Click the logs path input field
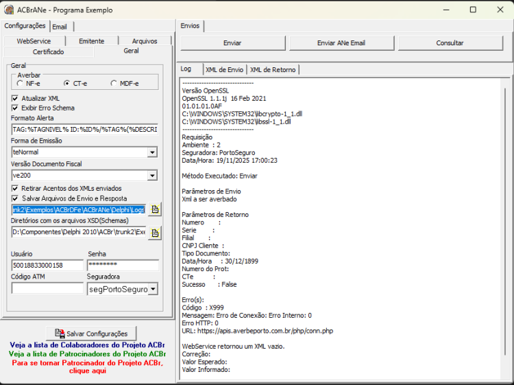The height and width of the screenshot is (385, 514). click(79, 210)
